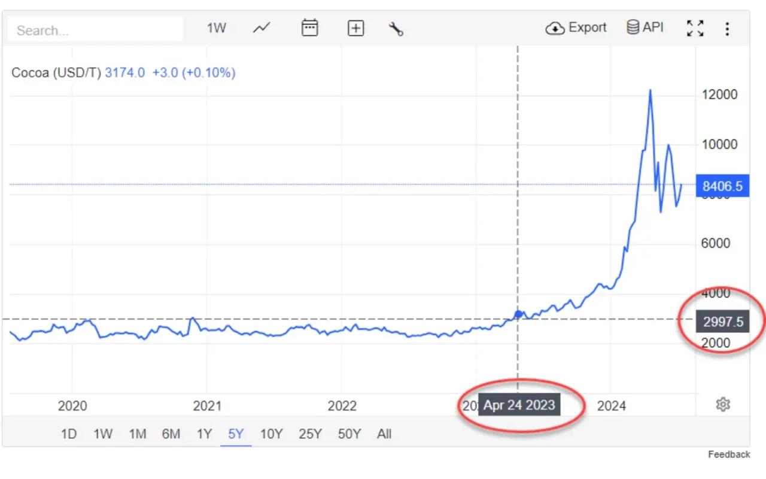Select the line chart type icon

coord(262,28)
